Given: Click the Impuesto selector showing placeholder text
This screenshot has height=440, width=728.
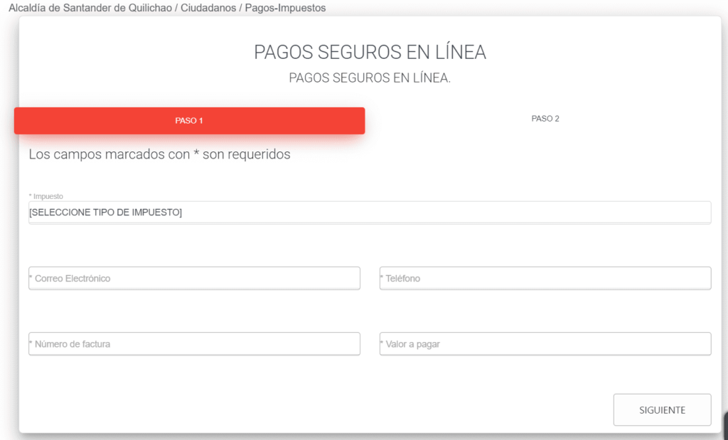Looking at the screenshot, I should [369, 212].
